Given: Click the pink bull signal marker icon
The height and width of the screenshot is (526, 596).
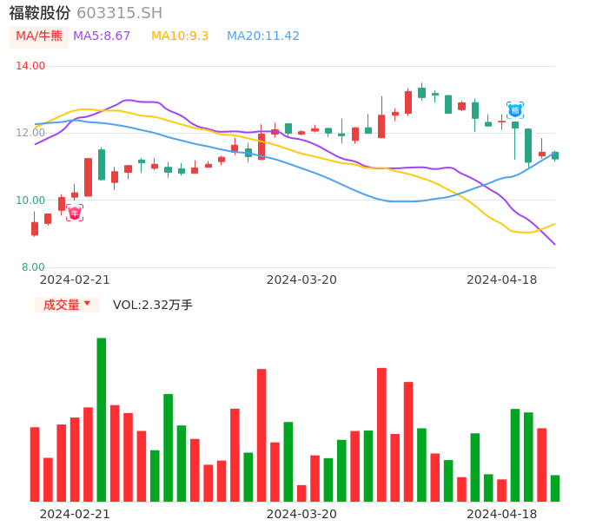Looking at the screenshot, I should pyautogui.click(x=75, y=213).
